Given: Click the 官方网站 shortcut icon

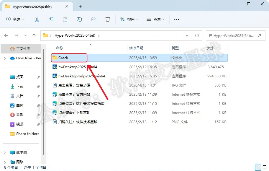Looking at the screenshot, I should 55,94.
